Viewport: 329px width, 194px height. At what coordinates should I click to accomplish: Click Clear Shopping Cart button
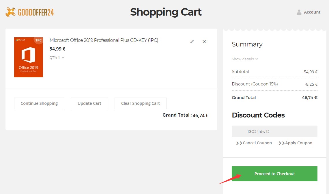coord(140,103)
